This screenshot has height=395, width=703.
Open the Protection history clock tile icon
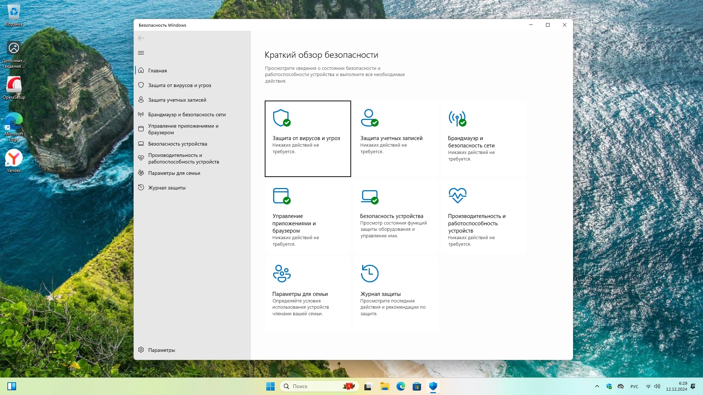coord(369,274)
